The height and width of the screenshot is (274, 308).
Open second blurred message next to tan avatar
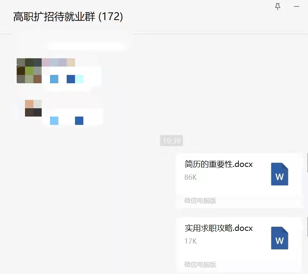coord(73,117)
